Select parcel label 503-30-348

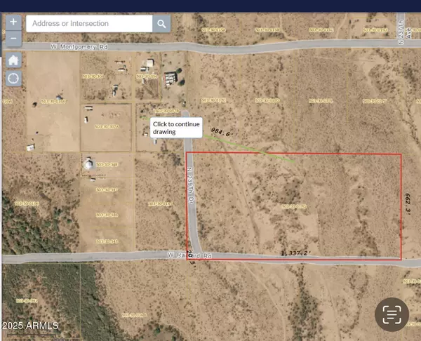107,165
